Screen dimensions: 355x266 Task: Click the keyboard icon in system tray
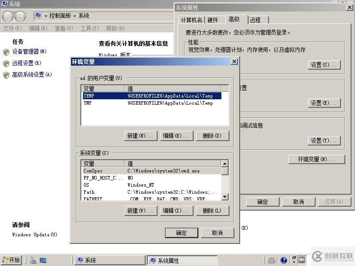coord(272,260)
